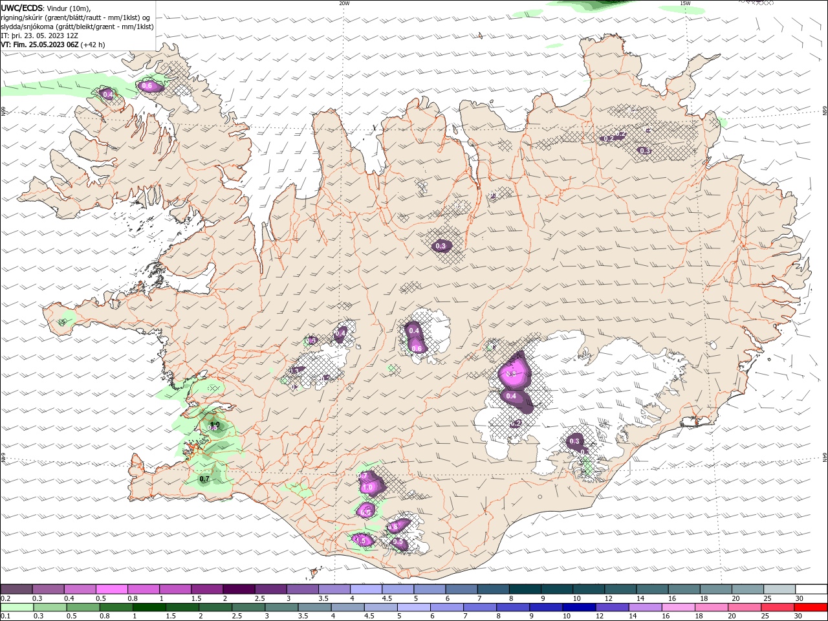Click the 64N latitude label on the right edge
Screen dimensions: 828x621
[824, 457]
